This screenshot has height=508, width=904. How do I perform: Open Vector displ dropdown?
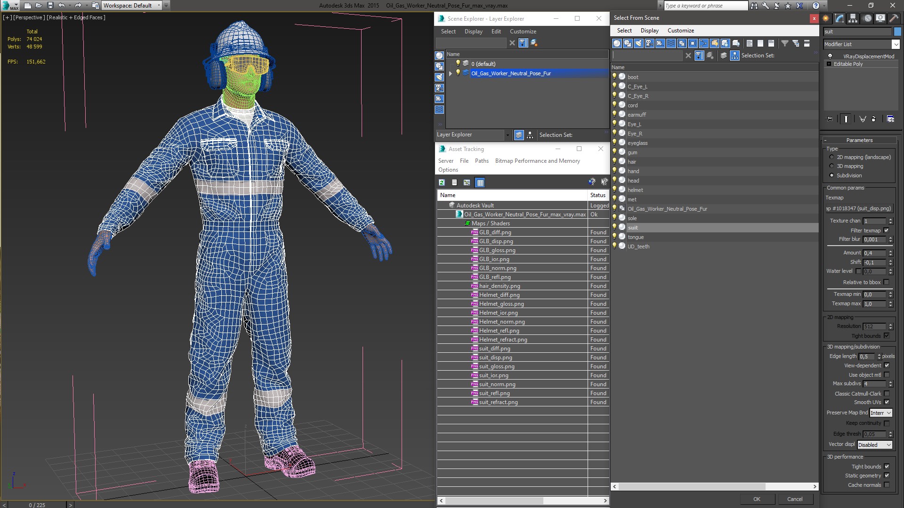coord(875,445)
